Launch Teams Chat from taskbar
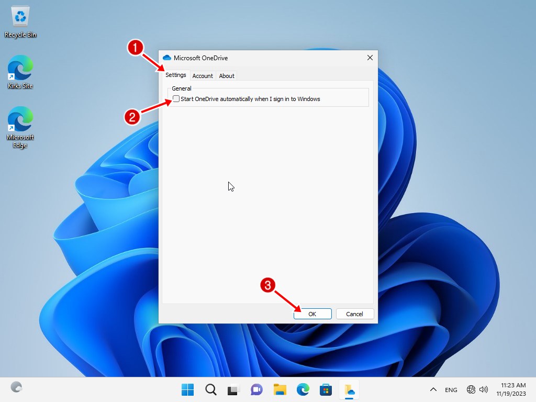 256,389
